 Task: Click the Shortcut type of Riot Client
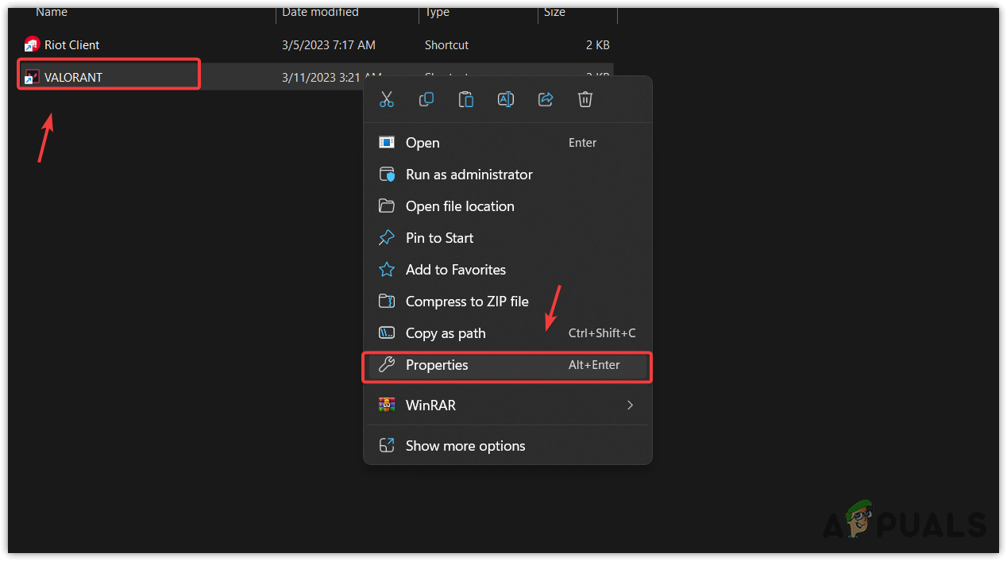[447, 45]
